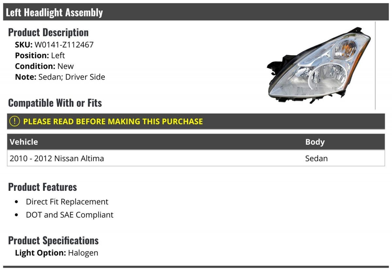392x271 pixels.
Task: Select the Compatible With or Fits heading
Action: pyautogui.click(x=55, y=103)
